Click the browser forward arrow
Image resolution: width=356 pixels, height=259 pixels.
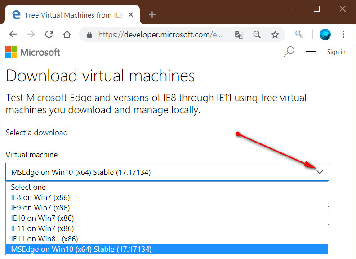[31, 35]
